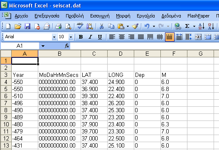Click the Excel workbook icon in the menu bar
Viewport: 219px width, 150px height.
(x=7, y=15)
